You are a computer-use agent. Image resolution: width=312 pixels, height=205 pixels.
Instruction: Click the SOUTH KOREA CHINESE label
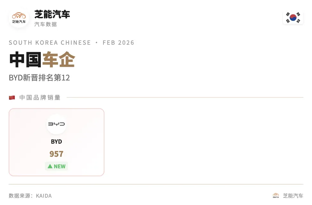(50, 43)
